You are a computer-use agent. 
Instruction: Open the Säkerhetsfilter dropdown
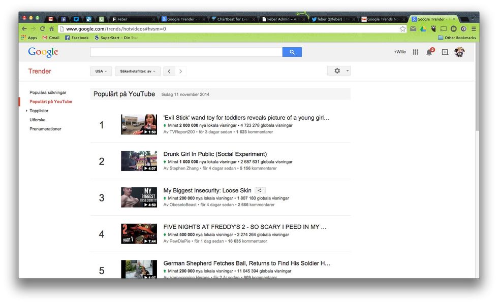point(137,72)
